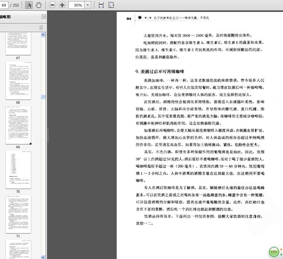Collapse the thumbnails panel with arrow button

(44, 17)
